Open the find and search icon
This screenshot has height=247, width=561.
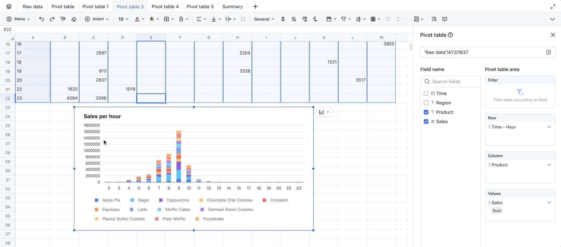(434, 19)
